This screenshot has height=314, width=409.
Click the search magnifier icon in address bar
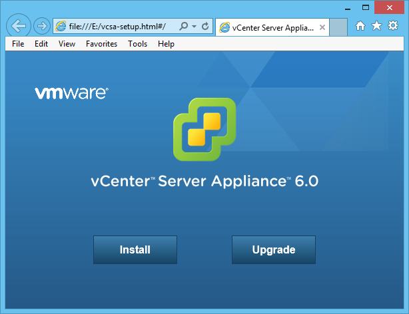point(183,26)
